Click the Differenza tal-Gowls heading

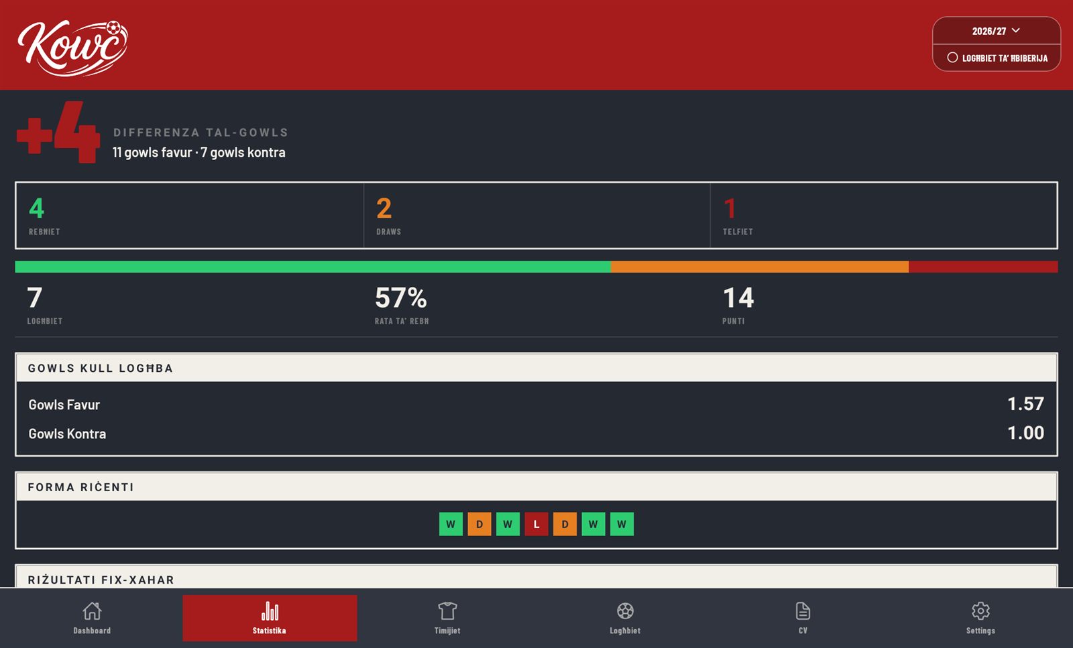[x=201, y=133]
